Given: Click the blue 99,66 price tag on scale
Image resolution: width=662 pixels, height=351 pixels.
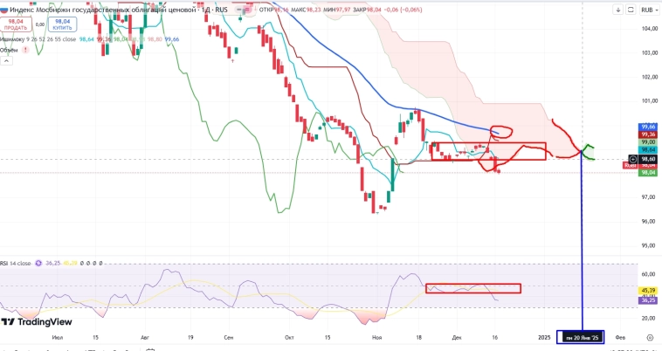Looking at the screenshot, I should click(648, 127).
